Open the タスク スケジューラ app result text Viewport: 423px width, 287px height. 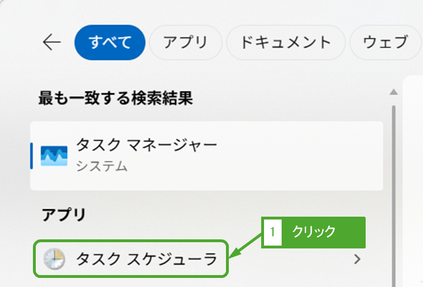point(146,259)
